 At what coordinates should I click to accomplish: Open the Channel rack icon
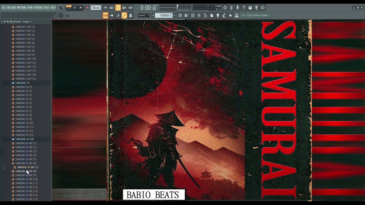pos(193,15)
